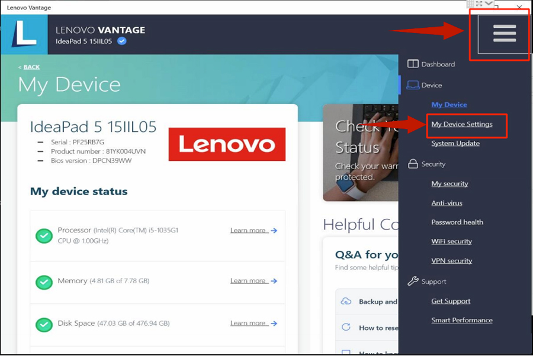Close the Lenovo Vantage window

click(x=519, y=6)
